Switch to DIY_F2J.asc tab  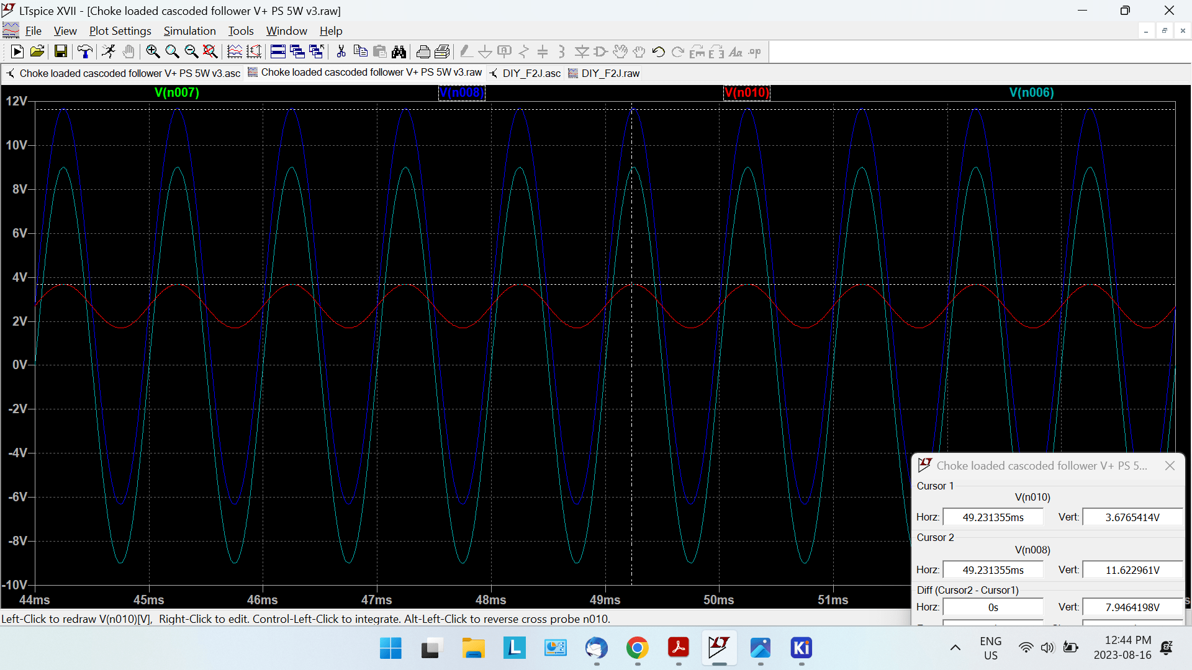pos(525,73)
